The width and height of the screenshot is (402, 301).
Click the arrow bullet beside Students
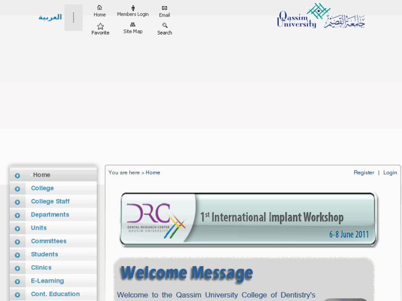tap(17, 255)
